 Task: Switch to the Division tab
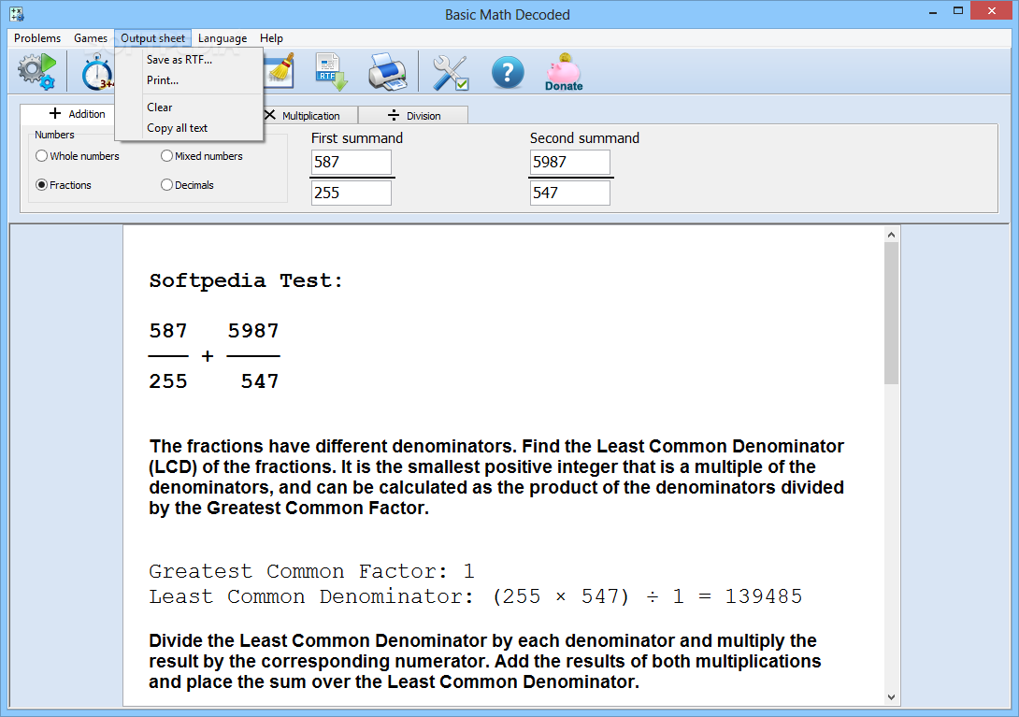click(x=413, y=116)
